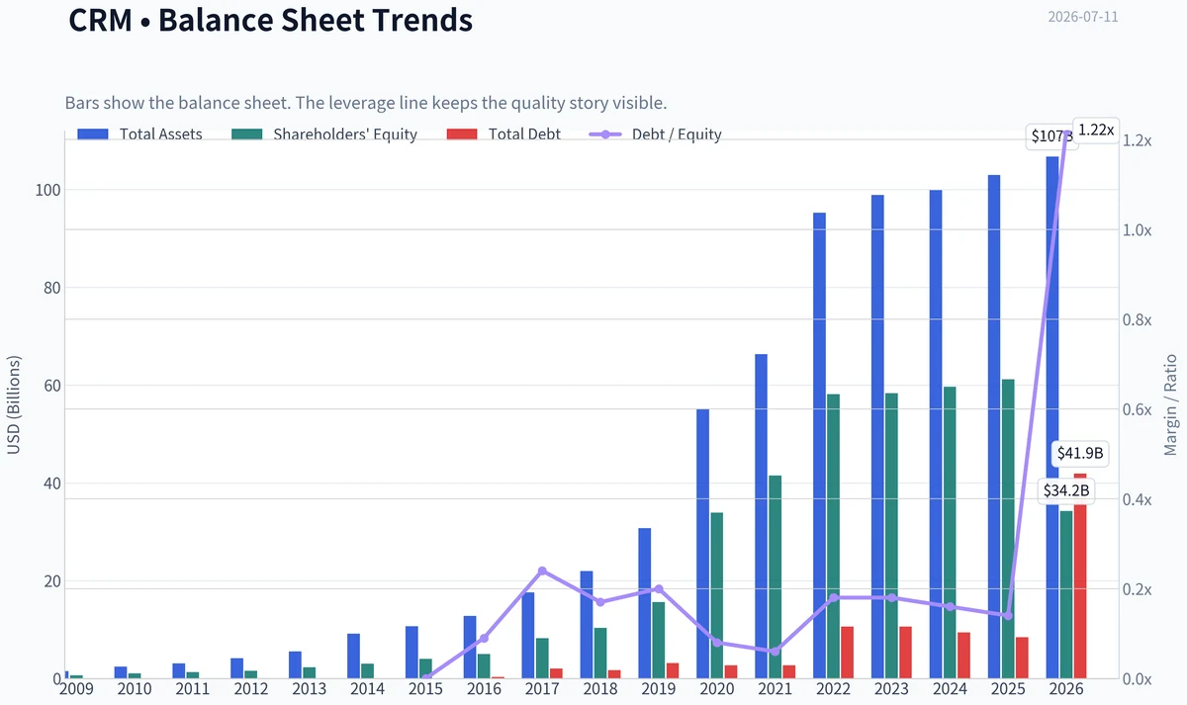Click the chart title "CRM • Balance Sheet Trends"
This screenshot has height=705, width=1187.
pyautogui.click(x=270, y=20)
